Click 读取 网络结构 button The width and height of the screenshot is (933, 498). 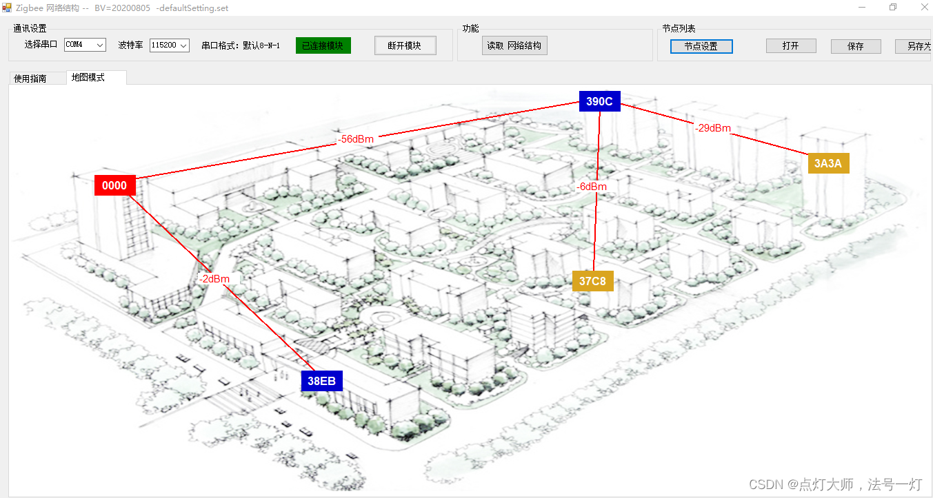(514, 45)
